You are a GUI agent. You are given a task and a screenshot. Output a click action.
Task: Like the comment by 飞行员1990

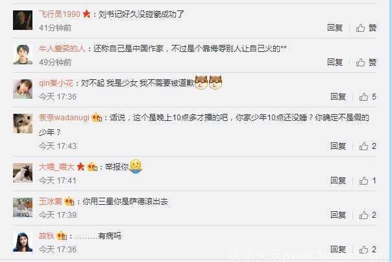366,28
